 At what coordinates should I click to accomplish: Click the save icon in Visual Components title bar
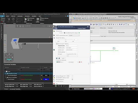tap(3, 14)
